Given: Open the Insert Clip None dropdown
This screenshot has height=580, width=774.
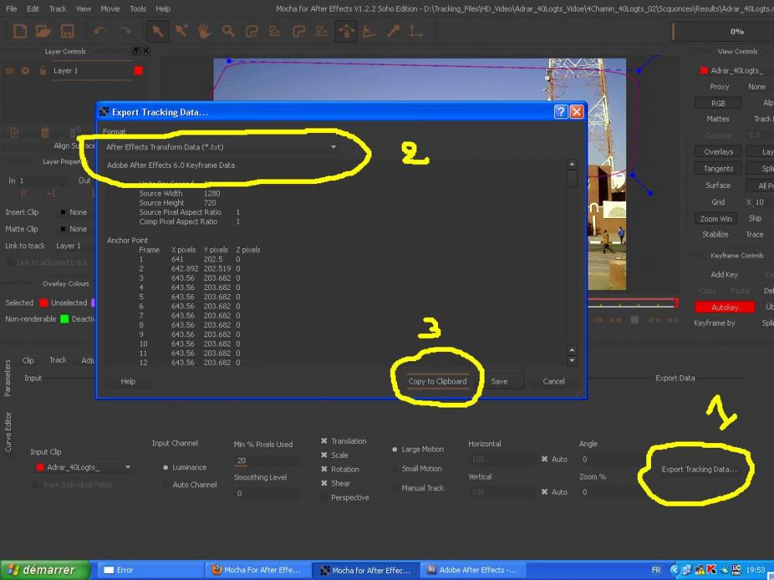Looking at the screenshot, I should pyautogui.click(x=77, y=212).
